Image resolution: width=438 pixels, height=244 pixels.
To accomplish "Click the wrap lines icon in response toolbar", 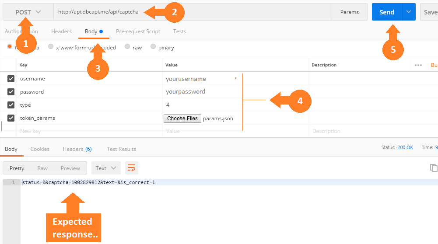I will [x=132, y=168].
